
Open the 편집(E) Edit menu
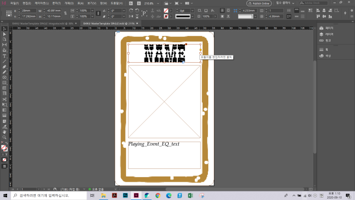coord(27,3)
